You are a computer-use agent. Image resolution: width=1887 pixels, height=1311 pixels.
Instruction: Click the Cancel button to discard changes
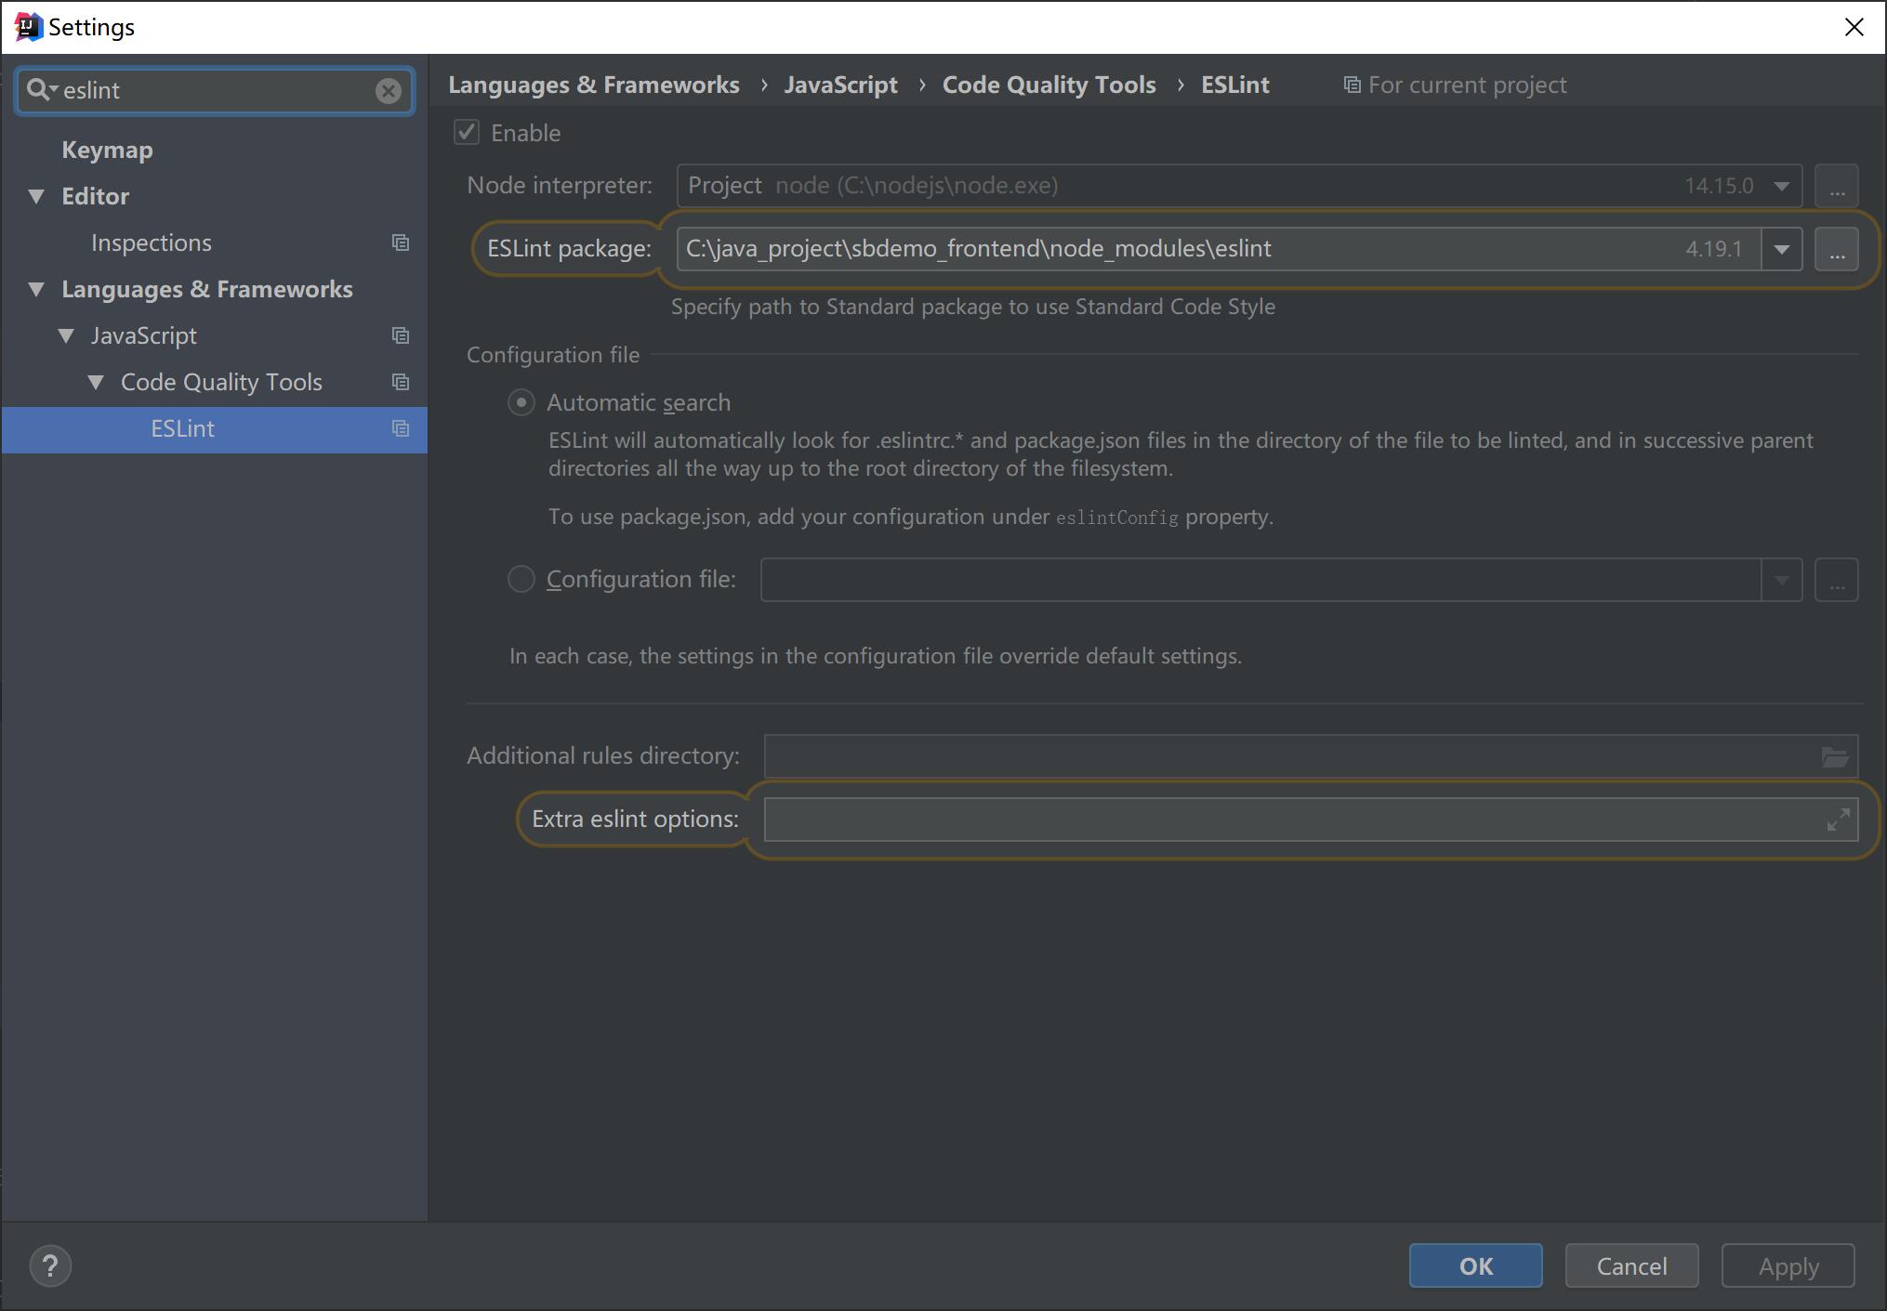[x=1633, y=1263]
